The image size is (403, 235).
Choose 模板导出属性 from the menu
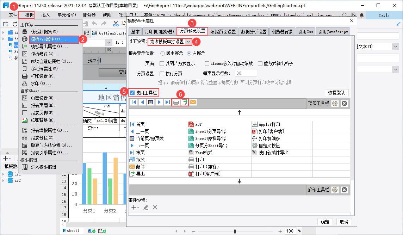(49, 47)
